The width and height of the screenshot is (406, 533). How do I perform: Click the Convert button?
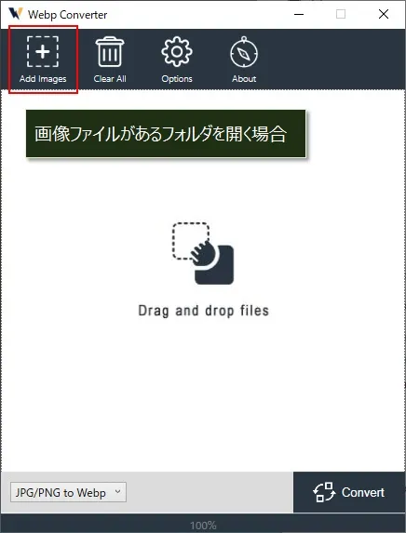349,492
